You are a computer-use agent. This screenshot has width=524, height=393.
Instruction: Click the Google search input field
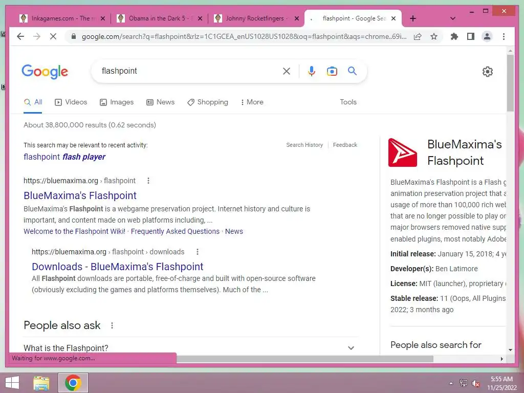point(189,71)
